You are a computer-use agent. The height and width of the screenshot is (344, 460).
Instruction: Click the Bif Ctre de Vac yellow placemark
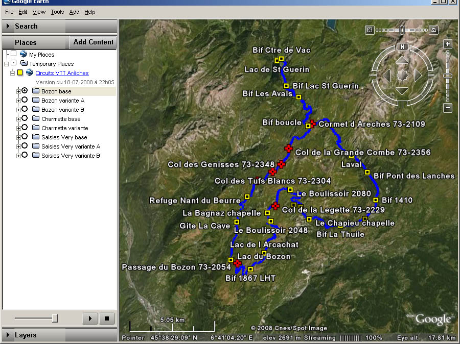coord(281,59)
